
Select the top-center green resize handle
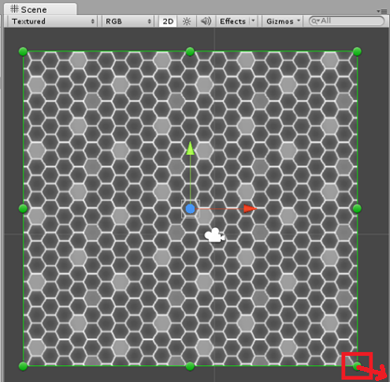190,51
